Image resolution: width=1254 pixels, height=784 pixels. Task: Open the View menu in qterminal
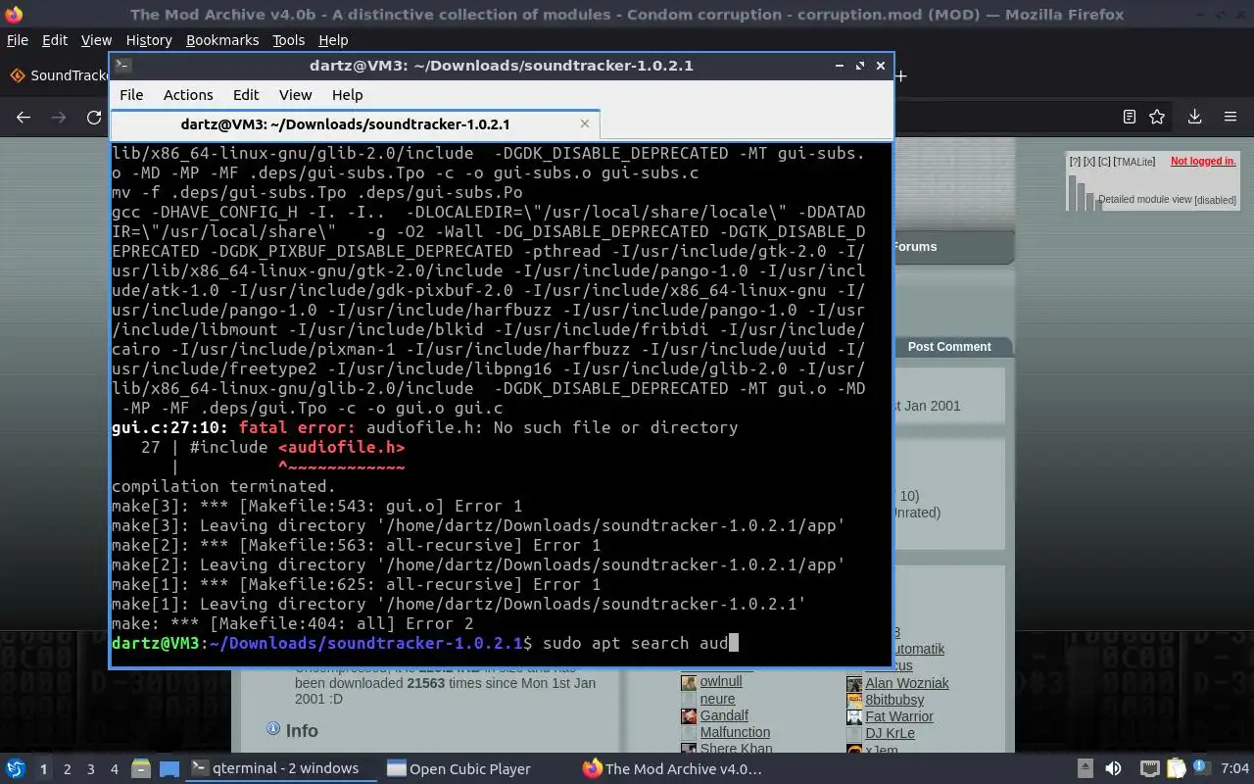[295, 95]
